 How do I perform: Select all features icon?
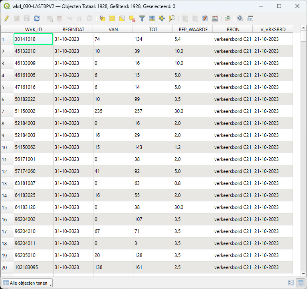point(112,19)
